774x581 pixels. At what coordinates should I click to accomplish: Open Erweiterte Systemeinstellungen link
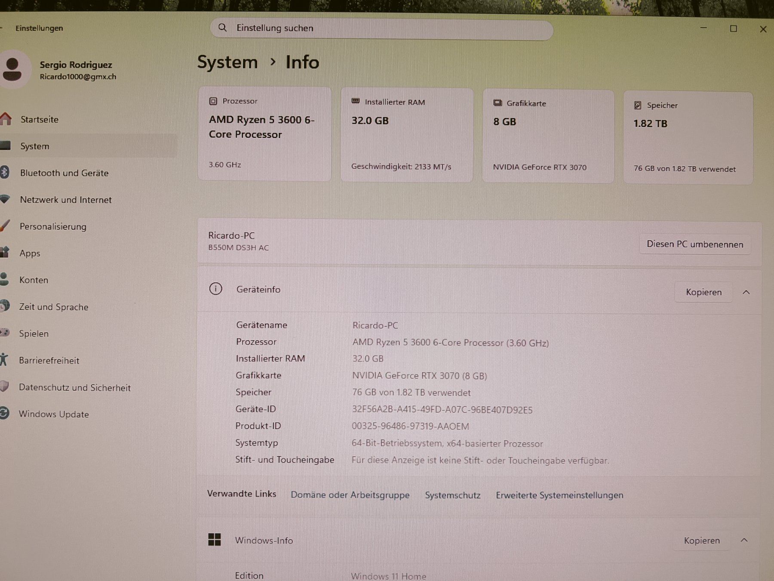(x=559, y=495)
